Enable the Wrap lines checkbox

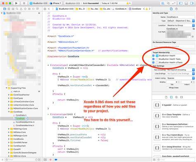coord(167,88)
